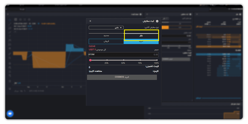Close the ثبت سفارش order dialog
The image size is (248, 124).
[90, 21]
